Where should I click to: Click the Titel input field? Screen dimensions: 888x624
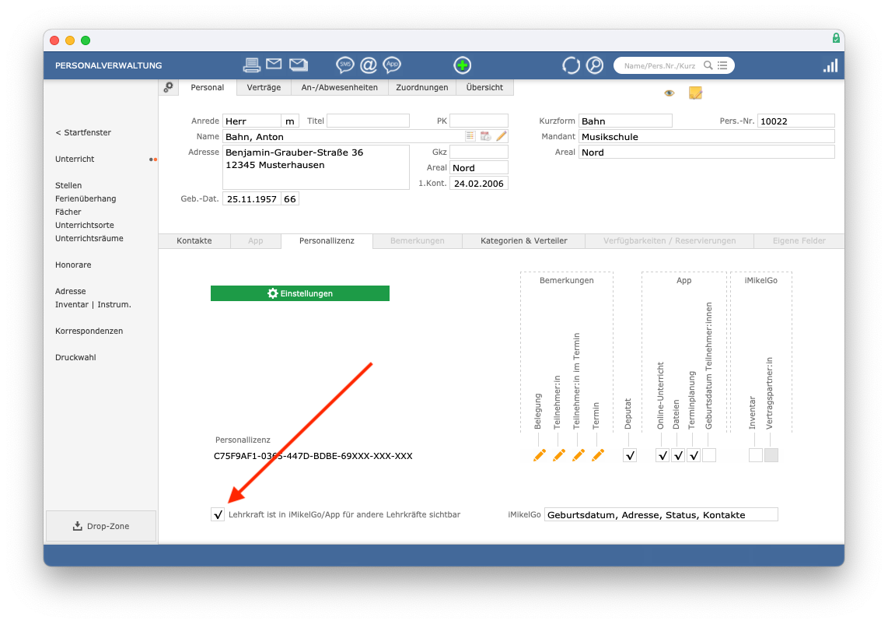point(368,121)
